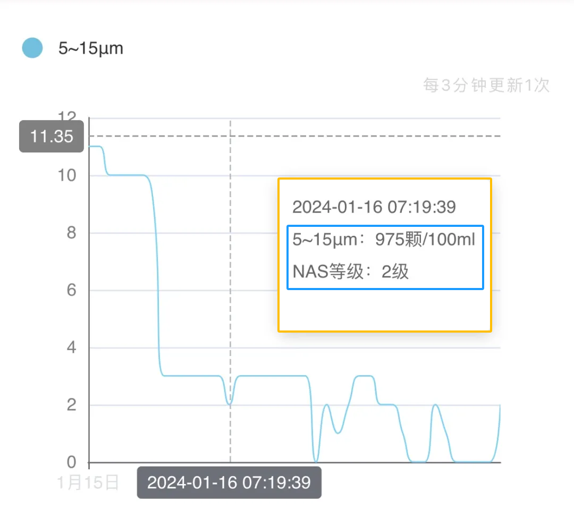
Task: Select the 10 y-axis tick label
Action: tap(66, 175)
